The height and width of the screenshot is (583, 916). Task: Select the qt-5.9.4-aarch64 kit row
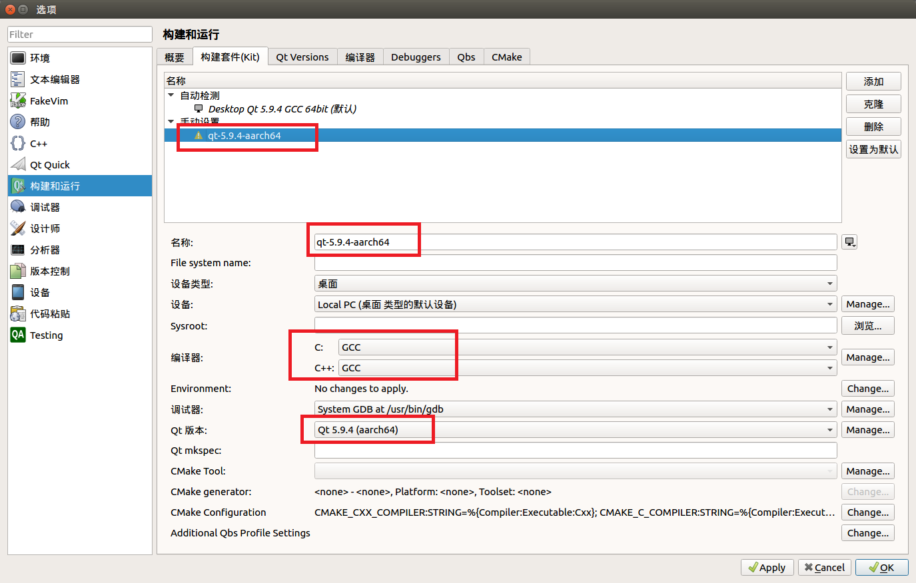503,136
